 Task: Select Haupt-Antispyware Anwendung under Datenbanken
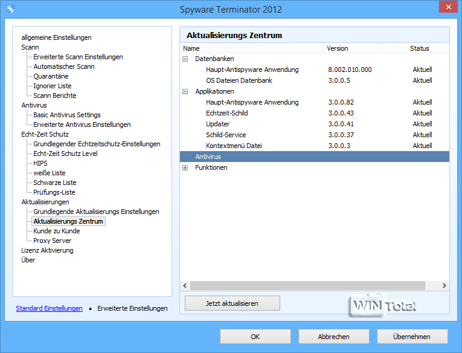[315, 70]
